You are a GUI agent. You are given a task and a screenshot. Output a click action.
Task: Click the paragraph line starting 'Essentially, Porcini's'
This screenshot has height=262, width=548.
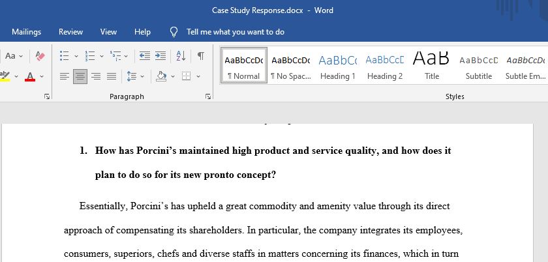coord(265,206)
